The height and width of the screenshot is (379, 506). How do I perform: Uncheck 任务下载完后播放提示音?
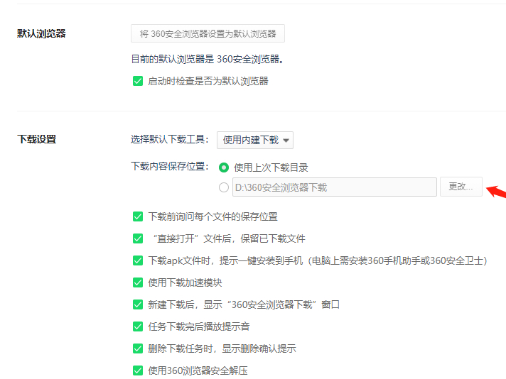138,326
